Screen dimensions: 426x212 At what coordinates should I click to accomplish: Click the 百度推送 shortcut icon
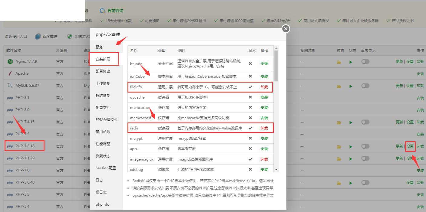click(x=38, y=37)
